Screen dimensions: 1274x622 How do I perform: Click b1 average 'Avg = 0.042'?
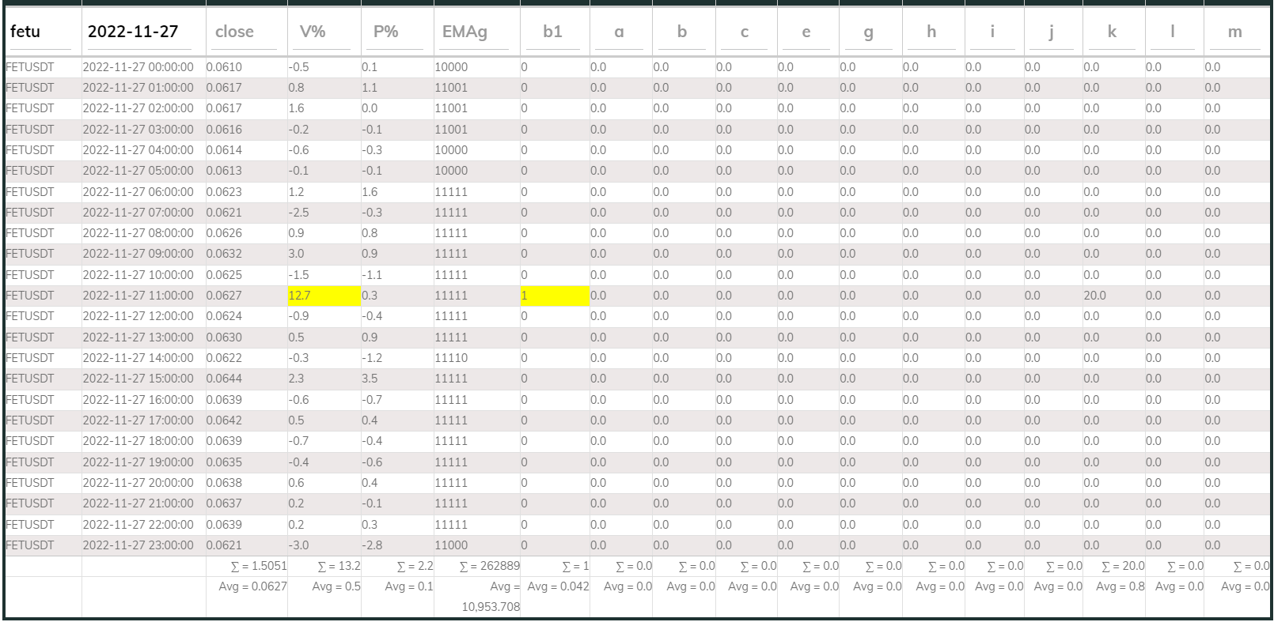point(558,586)
